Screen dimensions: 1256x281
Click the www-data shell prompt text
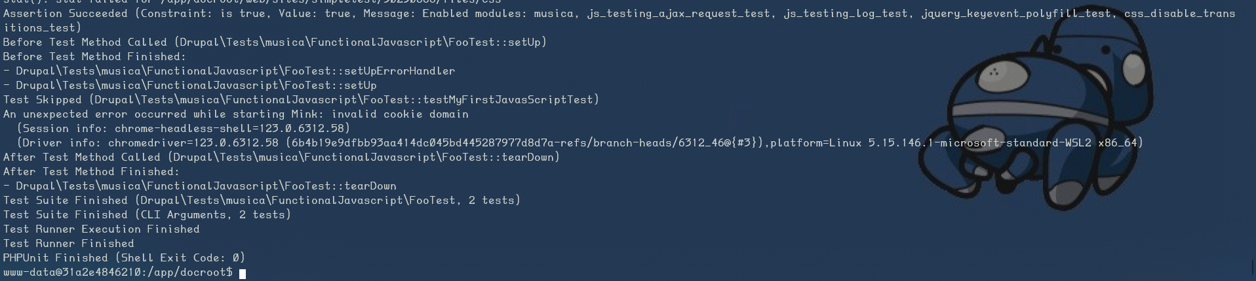pyautogui.click(x=117, y=273)
